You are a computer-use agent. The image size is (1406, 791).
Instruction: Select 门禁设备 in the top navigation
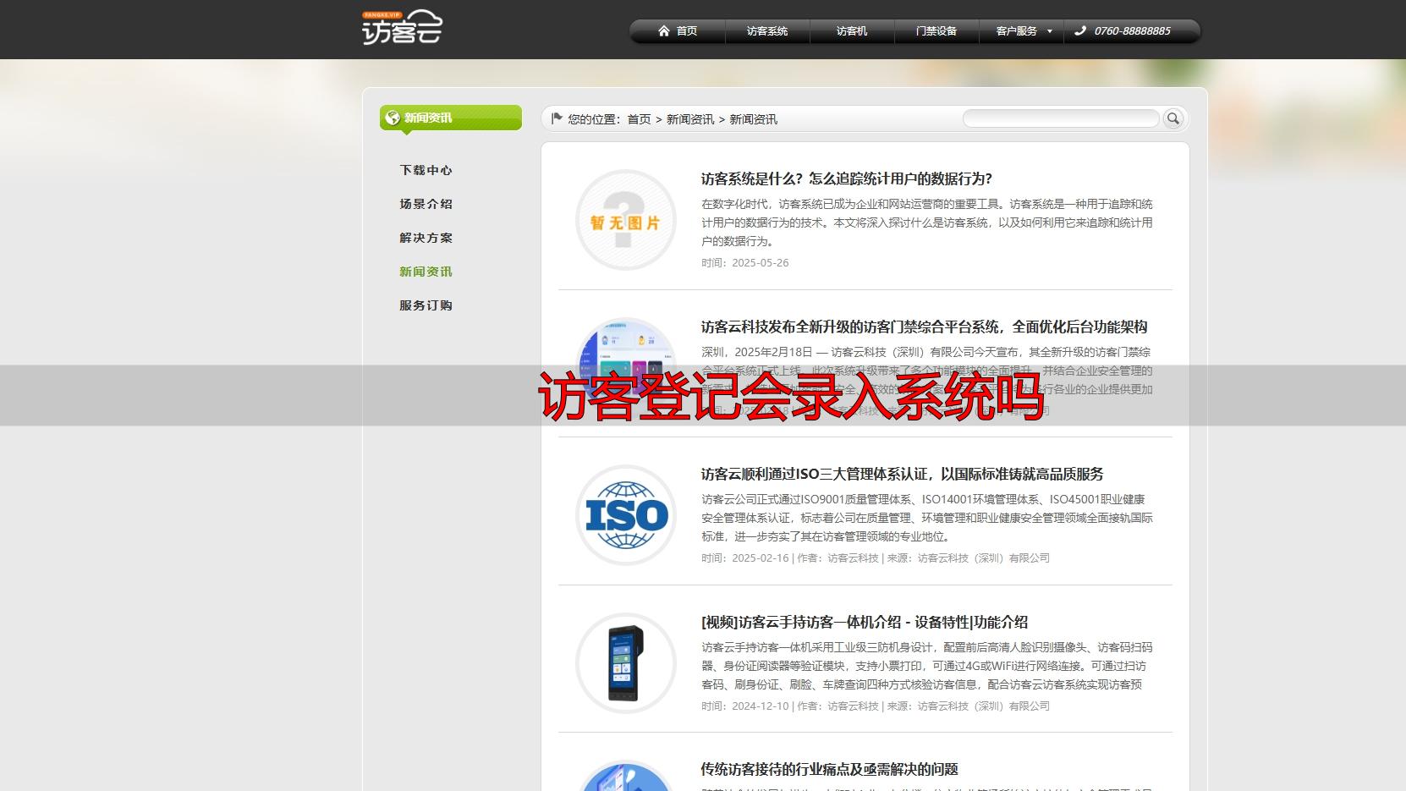point(936,30)
